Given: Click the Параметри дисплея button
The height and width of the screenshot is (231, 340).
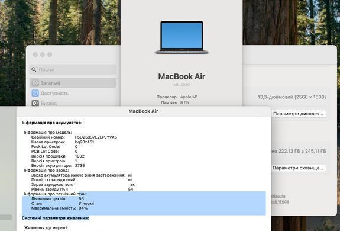Looking at the screenshot, I should coord(298,114).
